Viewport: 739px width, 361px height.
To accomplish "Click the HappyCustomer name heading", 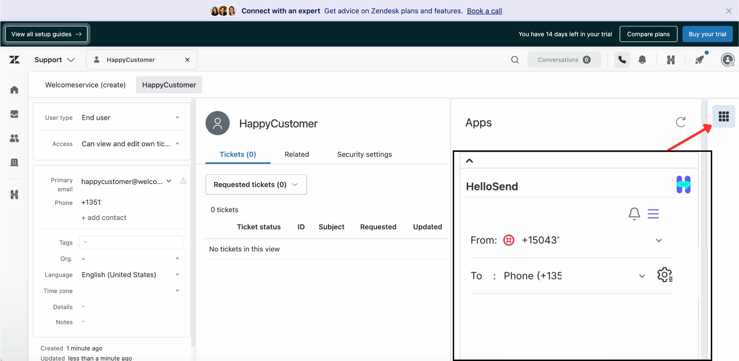I will 278,124.
